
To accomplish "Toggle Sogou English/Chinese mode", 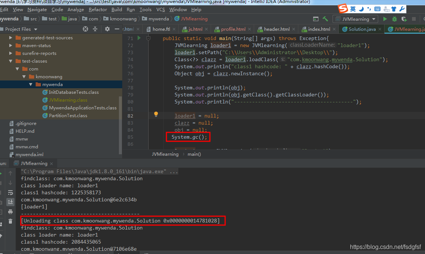I will pos(353,9).
